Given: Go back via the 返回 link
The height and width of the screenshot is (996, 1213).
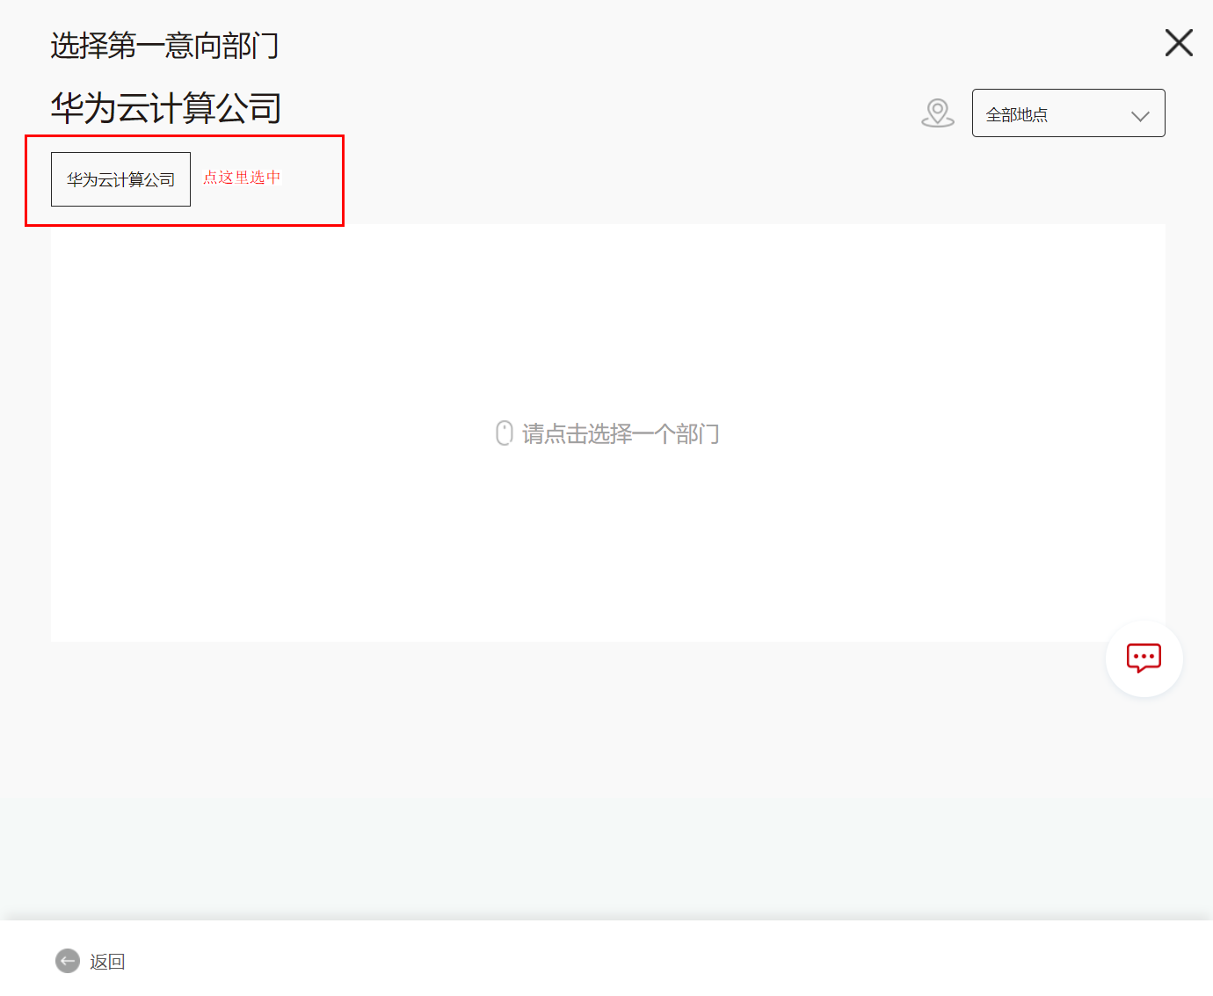Looking at the screenshot, I should coord(107,962).
